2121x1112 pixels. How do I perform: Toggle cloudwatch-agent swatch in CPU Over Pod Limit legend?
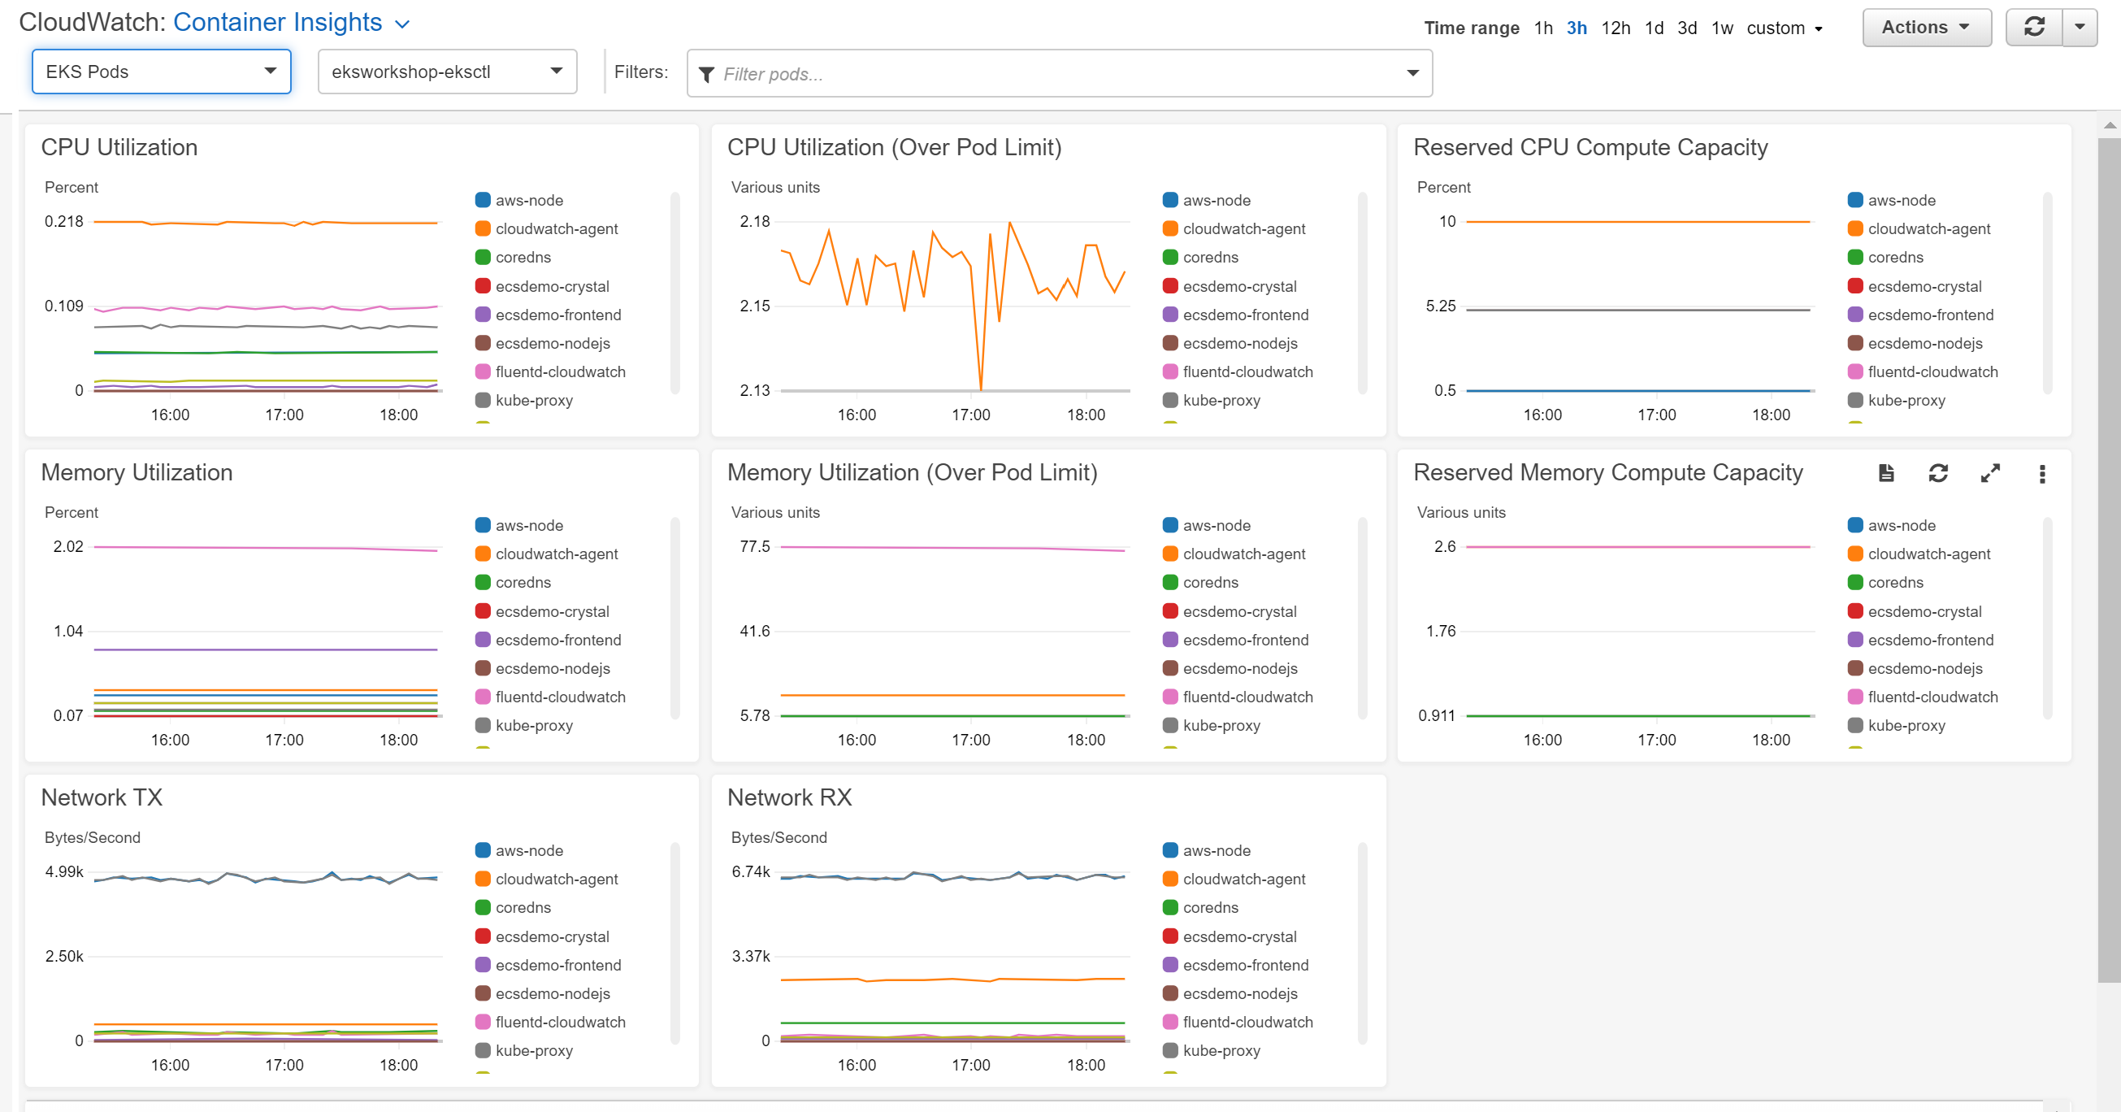click(x=1170, y=229)
